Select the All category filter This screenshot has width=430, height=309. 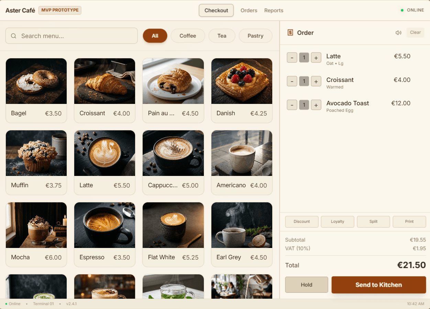155,36
